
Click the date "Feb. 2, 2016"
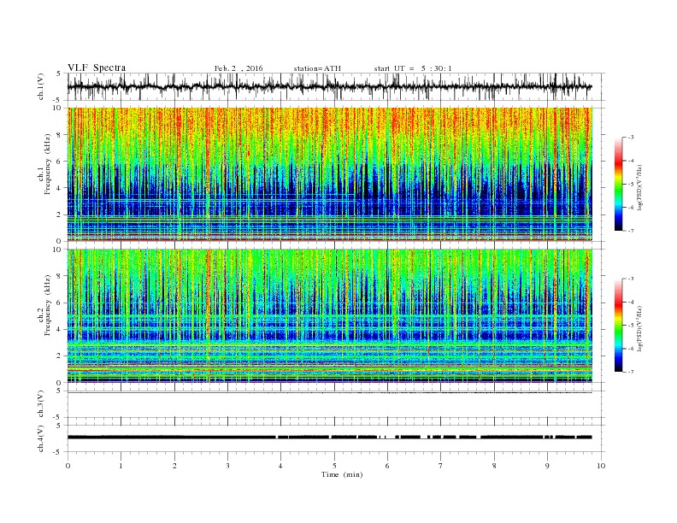238,68
